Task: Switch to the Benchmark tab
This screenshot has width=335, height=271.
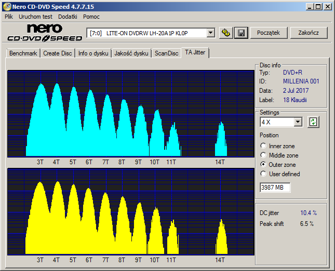Action: pos(23,53)
